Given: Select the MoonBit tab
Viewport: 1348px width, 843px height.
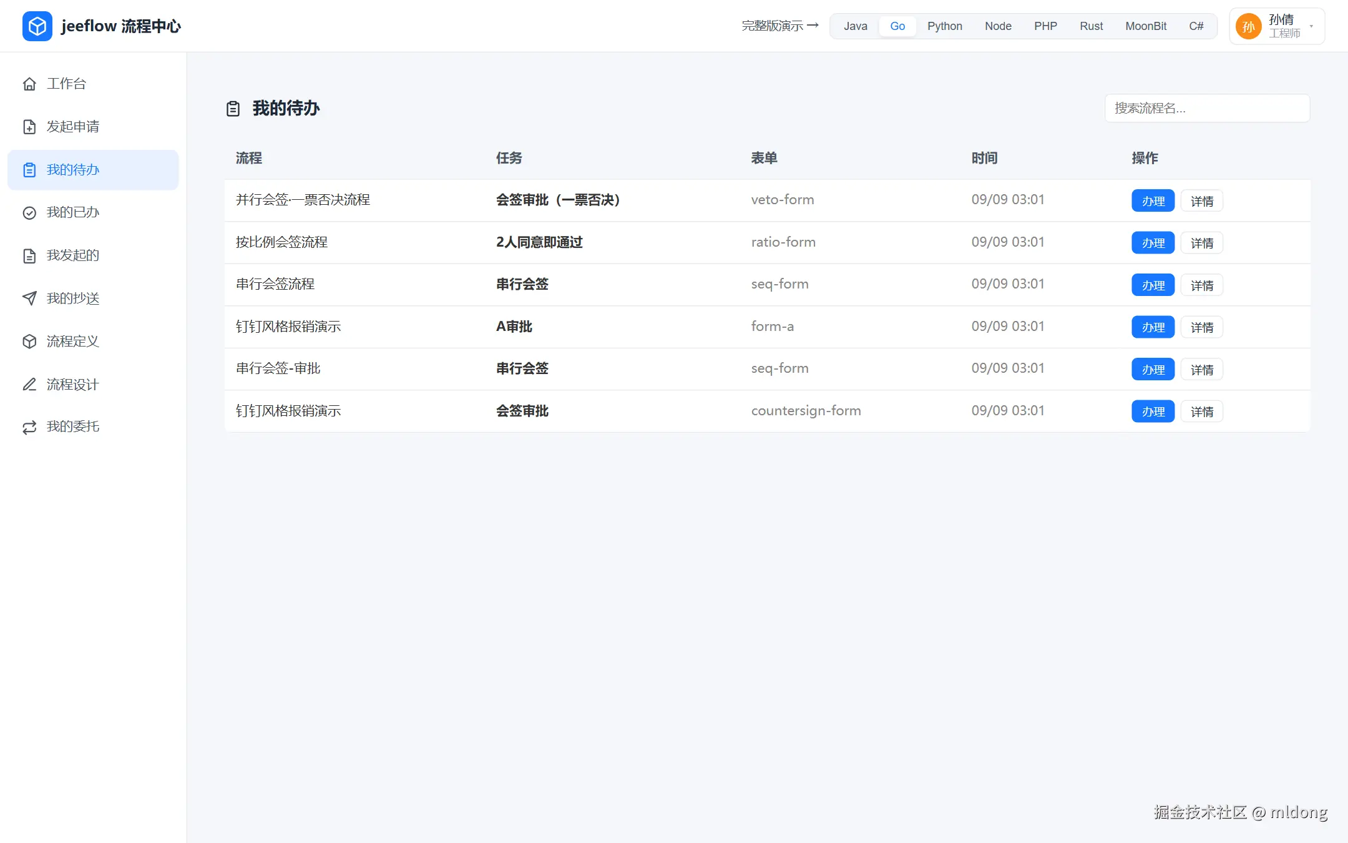Looking at the screenshot, I should (1146, 26).
